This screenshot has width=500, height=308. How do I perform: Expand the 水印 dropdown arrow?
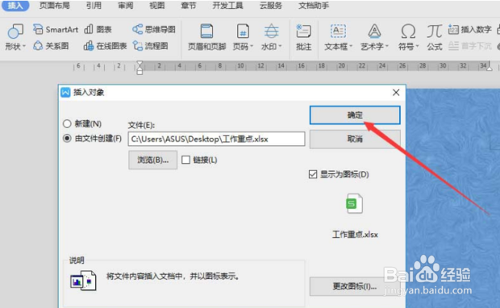tap(281, 47)
